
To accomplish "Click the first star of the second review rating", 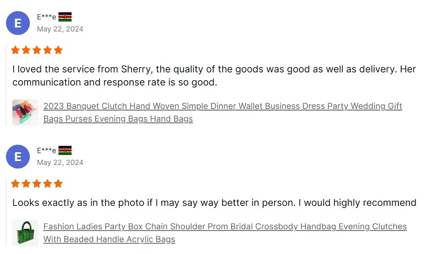I will [x=15, y=184].
